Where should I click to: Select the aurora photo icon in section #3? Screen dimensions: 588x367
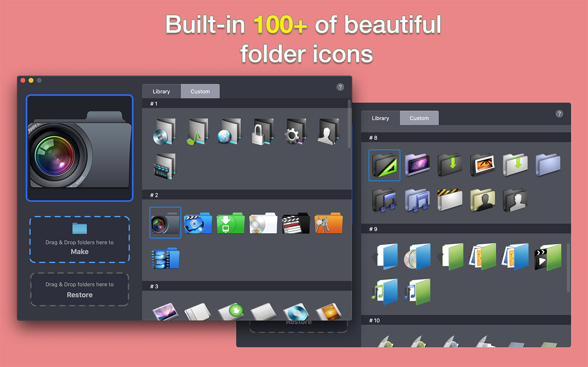[x=165, y=312]
